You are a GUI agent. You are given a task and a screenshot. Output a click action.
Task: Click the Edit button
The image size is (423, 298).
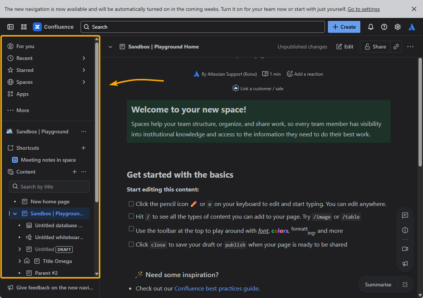point(345,46)
